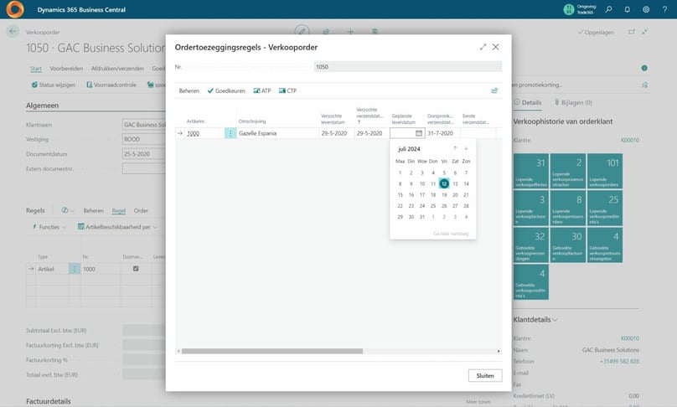677x407 pixels.
Task: Click the Sluiten button
Action: click(x=485, y=375)
